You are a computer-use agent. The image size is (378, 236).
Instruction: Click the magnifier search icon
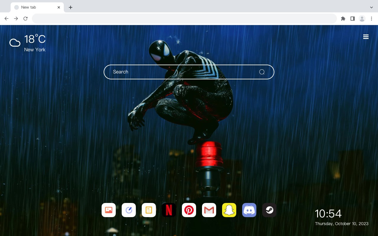tap(262, 72)
